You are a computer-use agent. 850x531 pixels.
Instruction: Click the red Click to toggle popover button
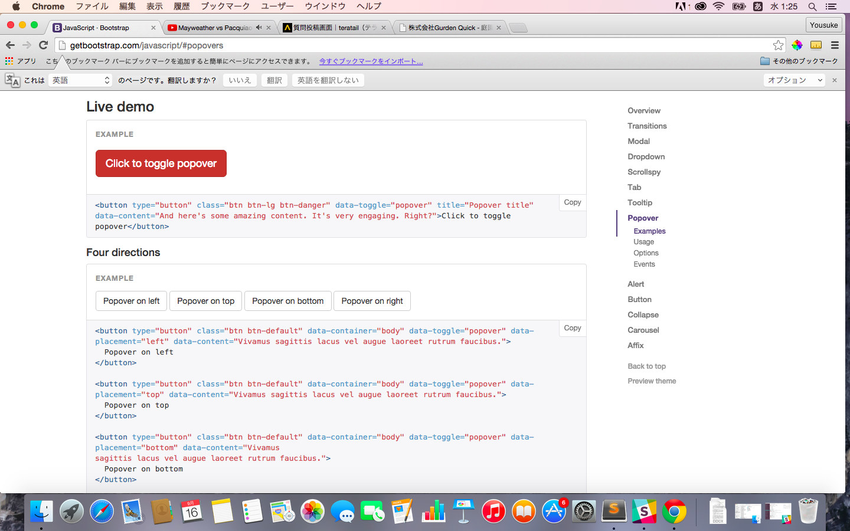pyautogui.click(x=161, y=163)
